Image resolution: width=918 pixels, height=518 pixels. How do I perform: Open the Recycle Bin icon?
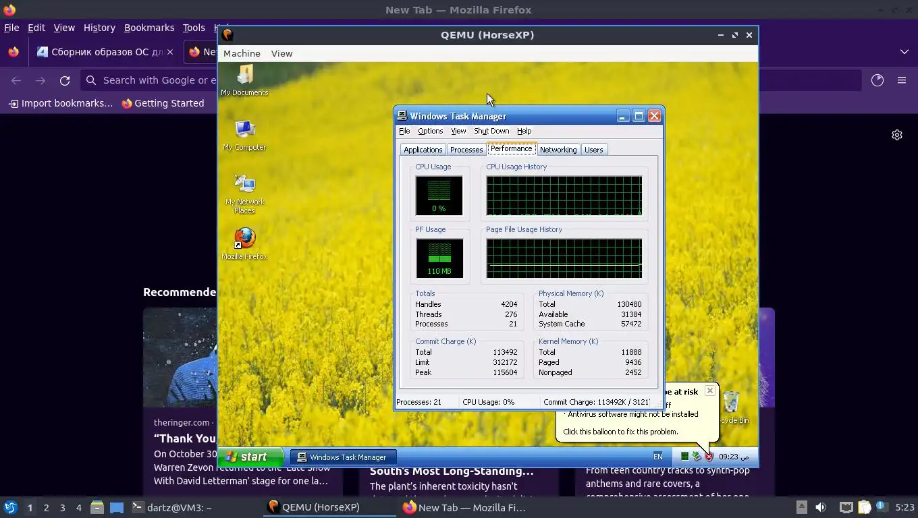tap(732, 407)
